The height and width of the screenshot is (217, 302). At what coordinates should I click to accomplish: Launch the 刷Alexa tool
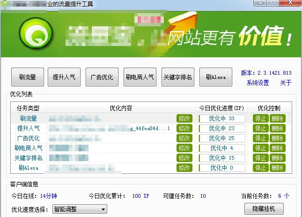pos(215,77)
